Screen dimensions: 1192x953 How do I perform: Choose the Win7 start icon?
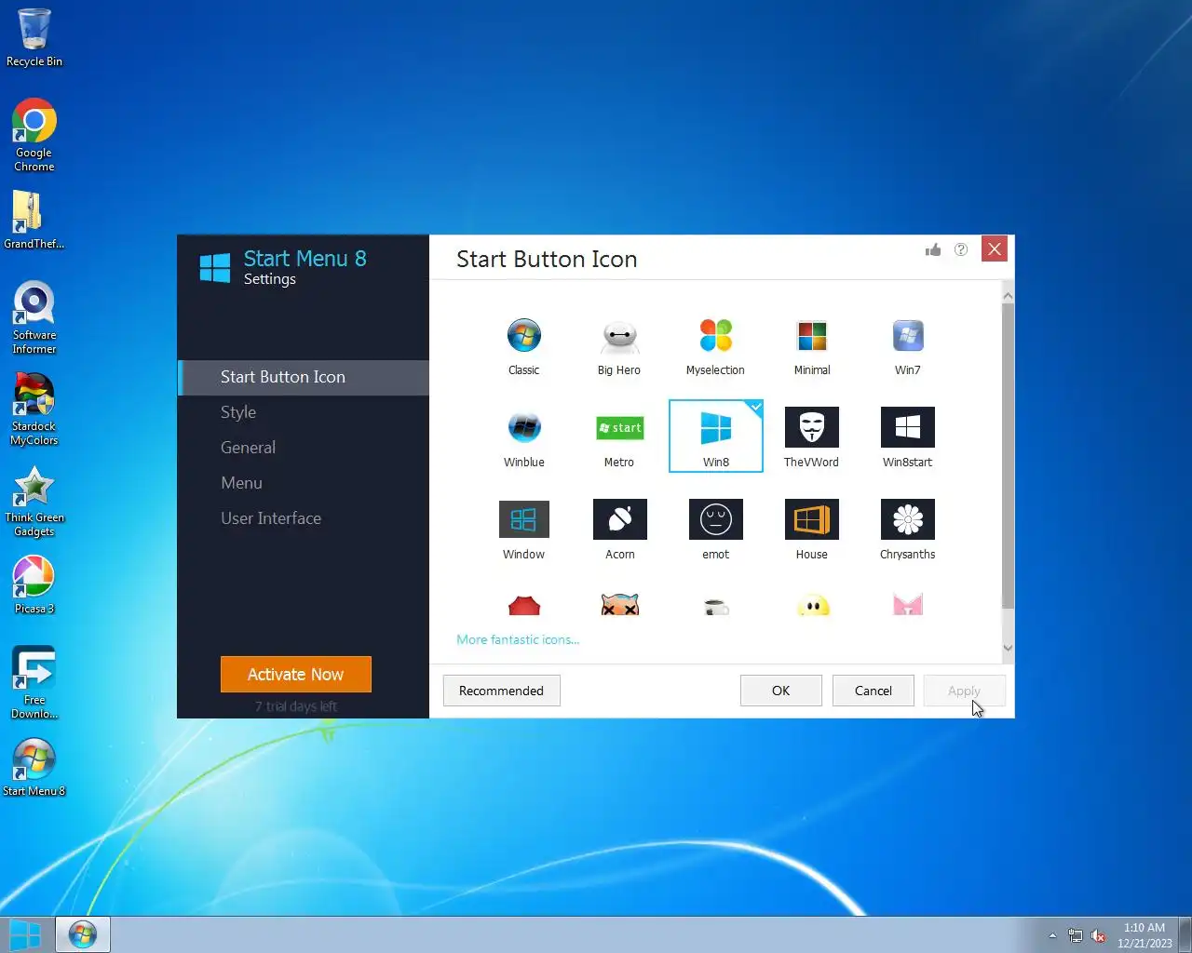click(x=908, y=345)
